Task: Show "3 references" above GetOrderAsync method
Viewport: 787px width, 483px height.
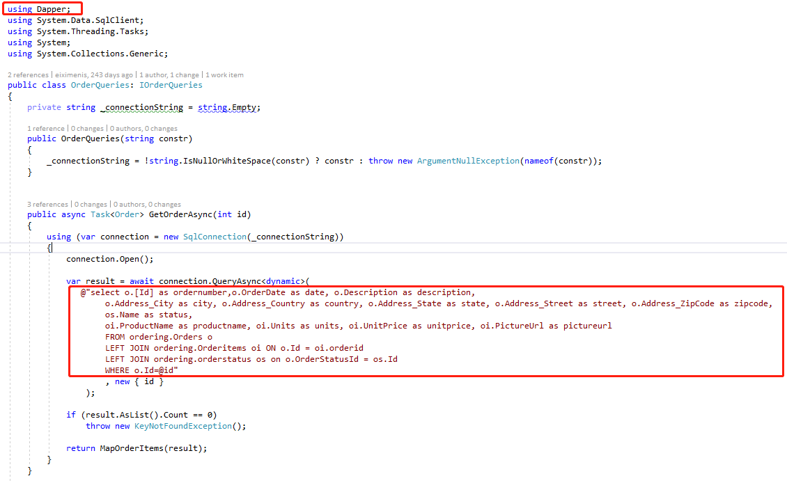Action: click(x=47, y=205)
